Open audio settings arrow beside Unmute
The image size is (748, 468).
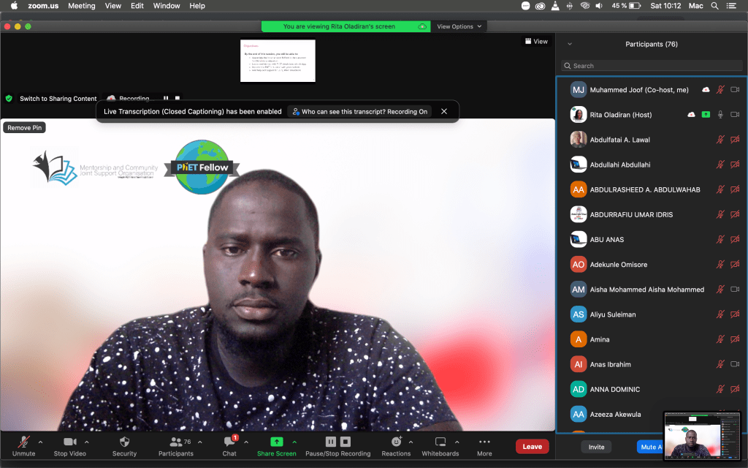tap(40, 442)
